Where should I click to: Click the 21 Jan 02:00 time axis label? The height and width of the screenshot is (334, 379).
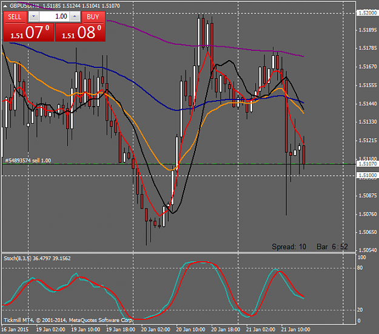[x=261, y=329]
